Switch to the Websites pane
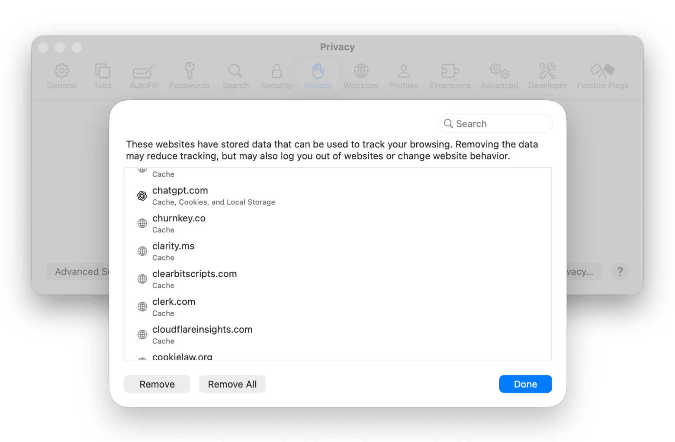Screen dimensions: 675x442 [x=361, y=76]
